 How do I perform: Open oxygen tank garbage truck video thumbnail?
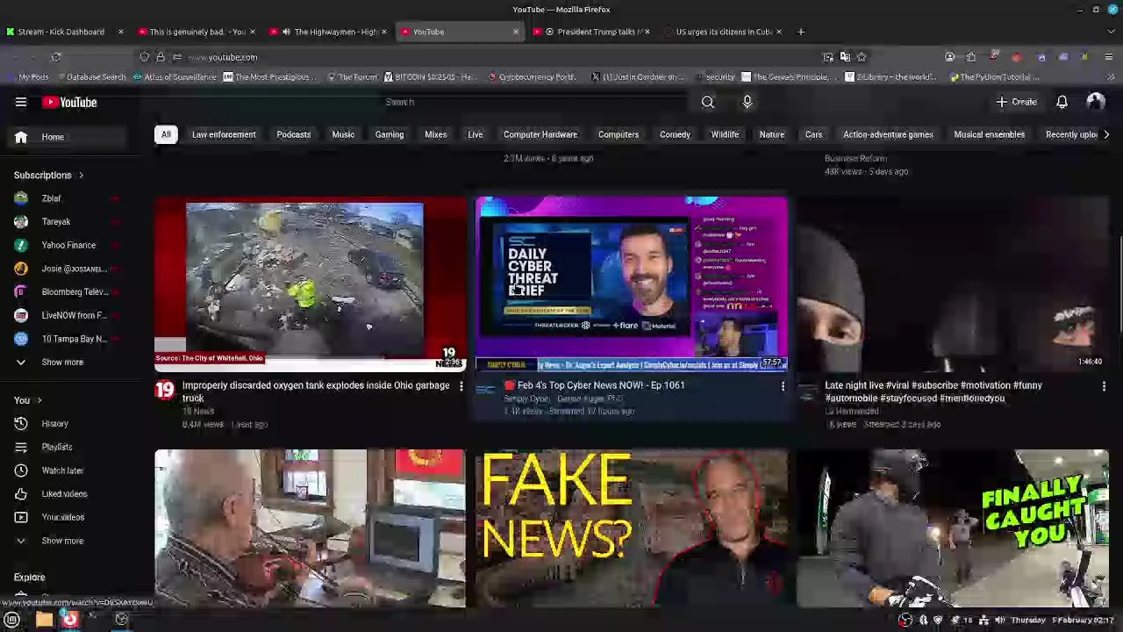(x=311, y=284)
